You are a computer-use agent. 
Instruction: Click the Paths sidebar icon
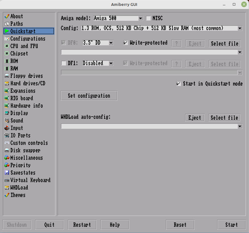[7, 24]
